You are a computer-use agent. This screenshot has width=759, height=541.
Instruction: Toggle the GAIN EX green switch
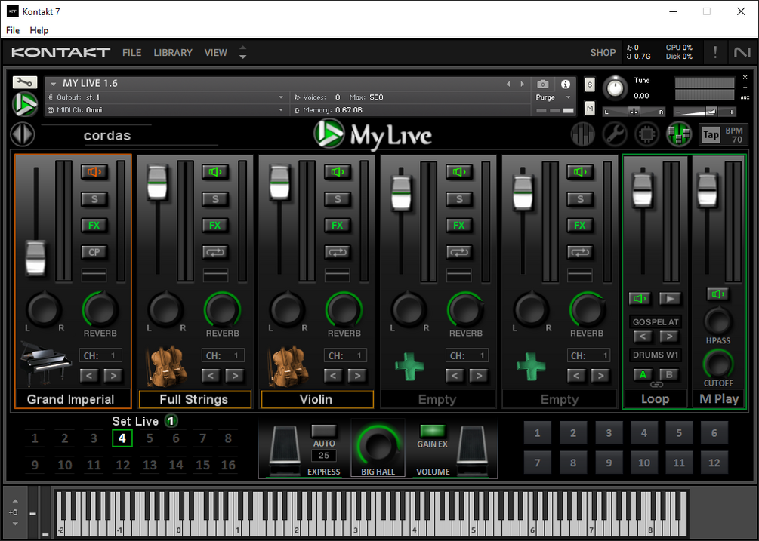(x=432, y=431)
